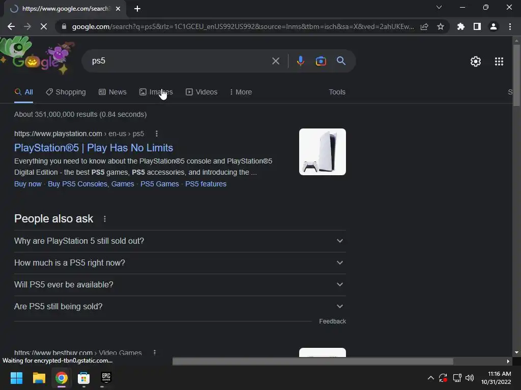Click the vertical scrollbar thumb

pyautogui.click(x=516, y=75)
